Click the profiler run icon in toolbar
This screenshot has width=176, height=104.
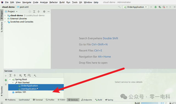coord(164,7)
